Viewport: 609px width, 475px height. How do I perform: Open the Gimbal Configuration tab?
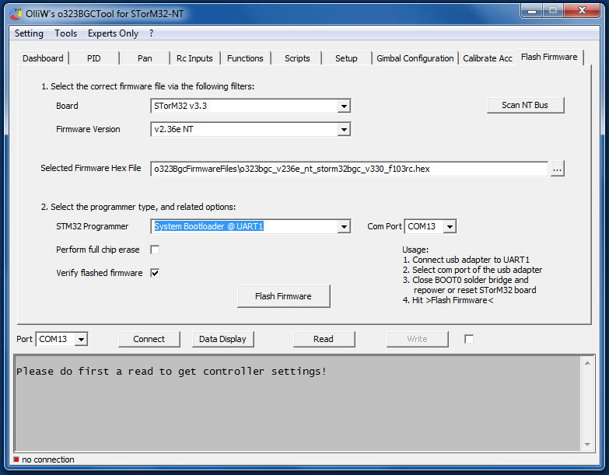415,58
